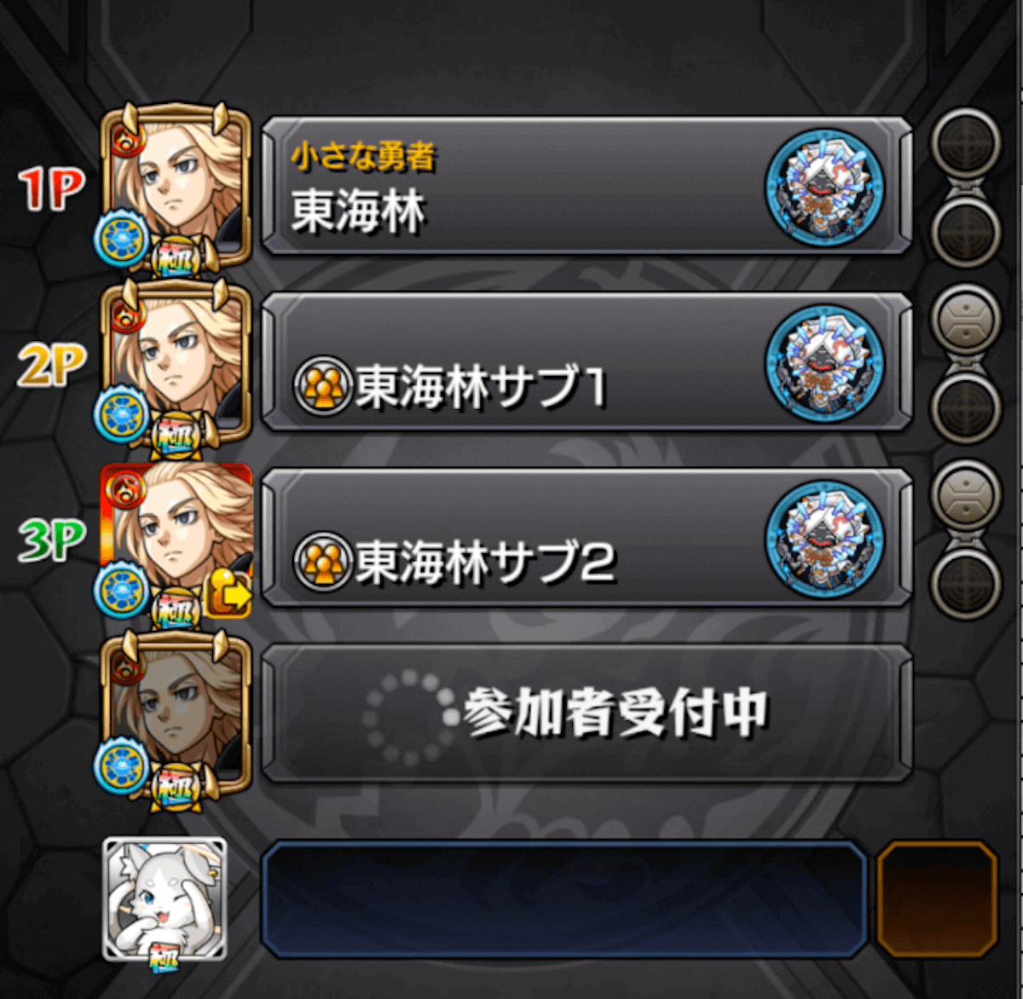The height and width of the screenshot is (999, 1023).
Task: Tap the blue orb badge on 2P portrait
Action: [x=122, y=415]
